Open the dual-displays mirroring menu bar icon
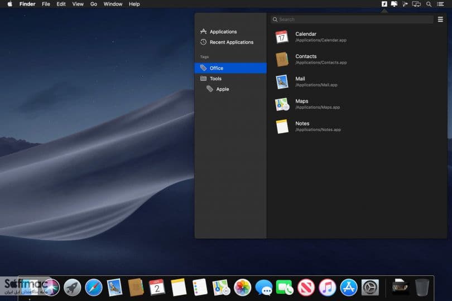The image size is (452, 301). pos(416,4)
